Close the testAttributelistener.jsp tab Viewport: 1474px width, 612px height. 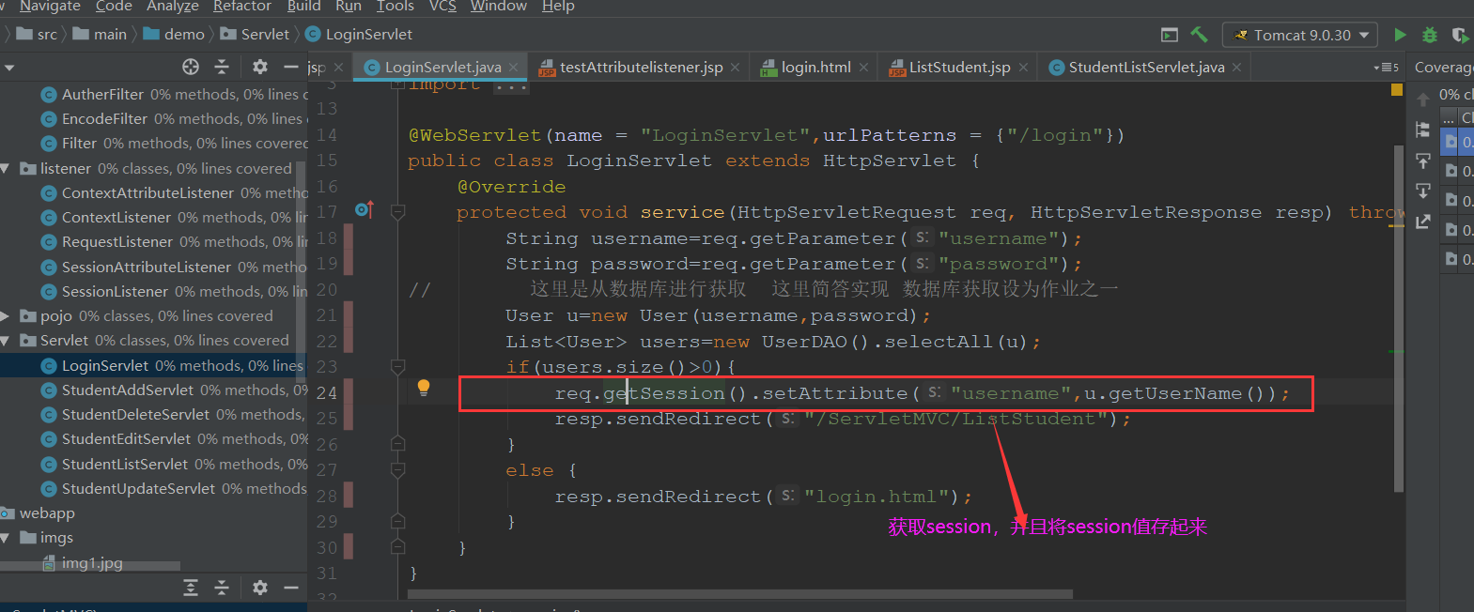pos(736,68)
